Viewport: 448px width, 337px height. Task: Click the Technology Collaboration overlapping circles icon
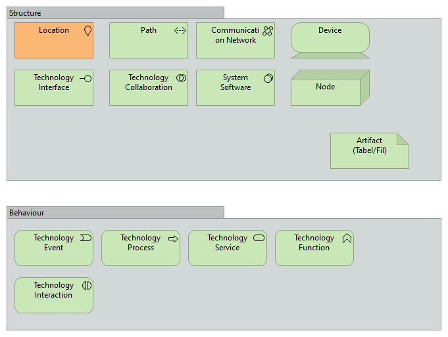click(x=181, y=78)
